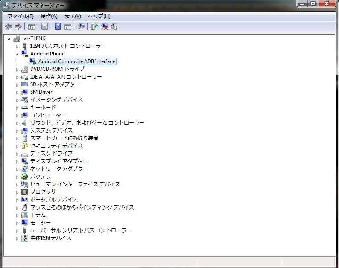Select the サウンド、ビデオ、およびゲーム コントローラー label

tap(87, 123)
